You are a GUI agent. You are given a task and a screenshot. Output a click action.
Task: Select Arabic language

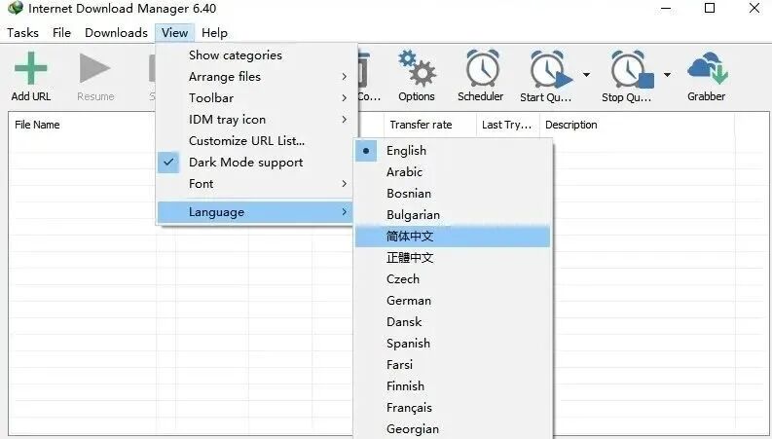pos(453,172)
